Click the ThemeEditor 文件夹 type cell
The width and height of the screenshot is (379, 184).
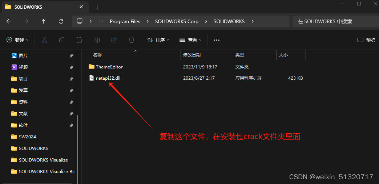(242, 67)
